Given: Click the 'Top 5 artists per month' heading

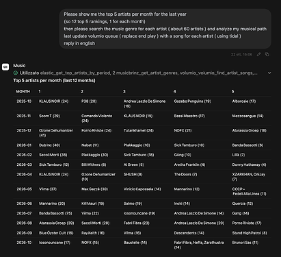Looking at the screenshot, I should (54, 80).
